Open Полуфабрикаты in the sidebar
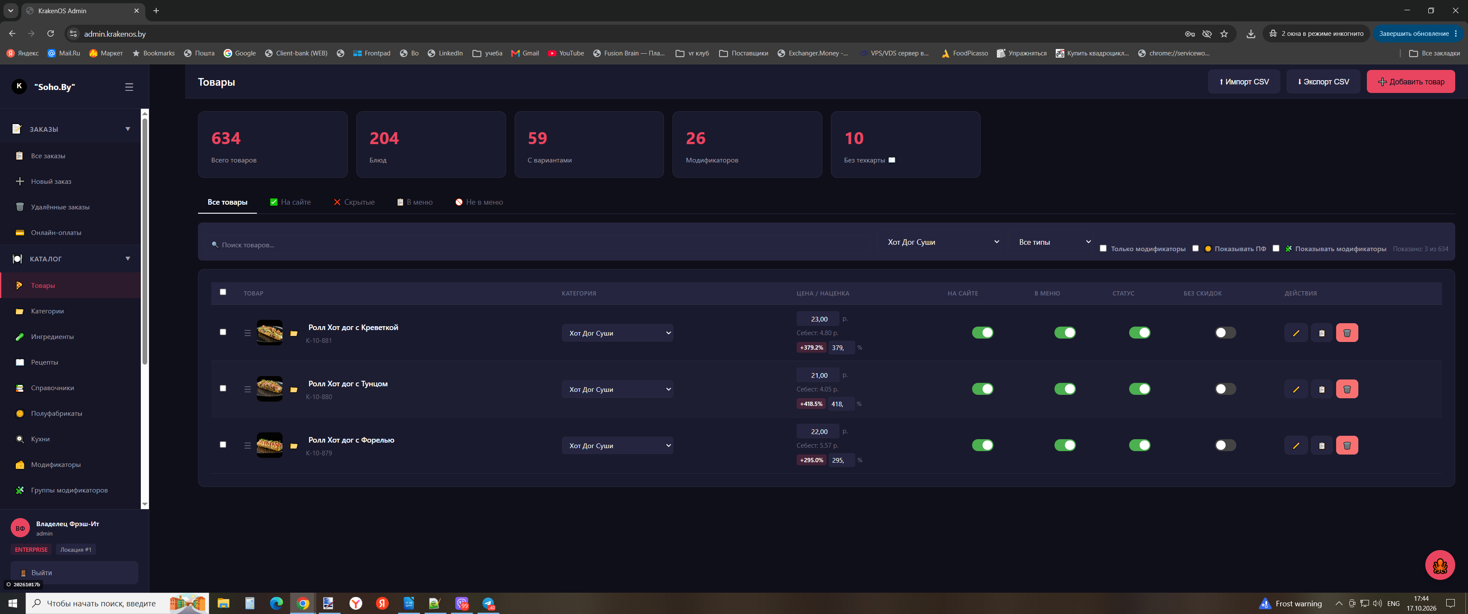 pos(71,414)
